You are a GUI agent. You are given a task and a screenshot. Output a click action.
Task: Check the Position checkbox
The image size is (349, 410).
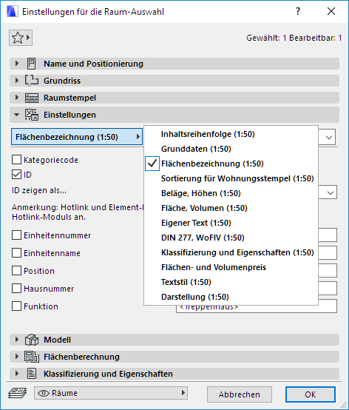[x=16, y=271]
